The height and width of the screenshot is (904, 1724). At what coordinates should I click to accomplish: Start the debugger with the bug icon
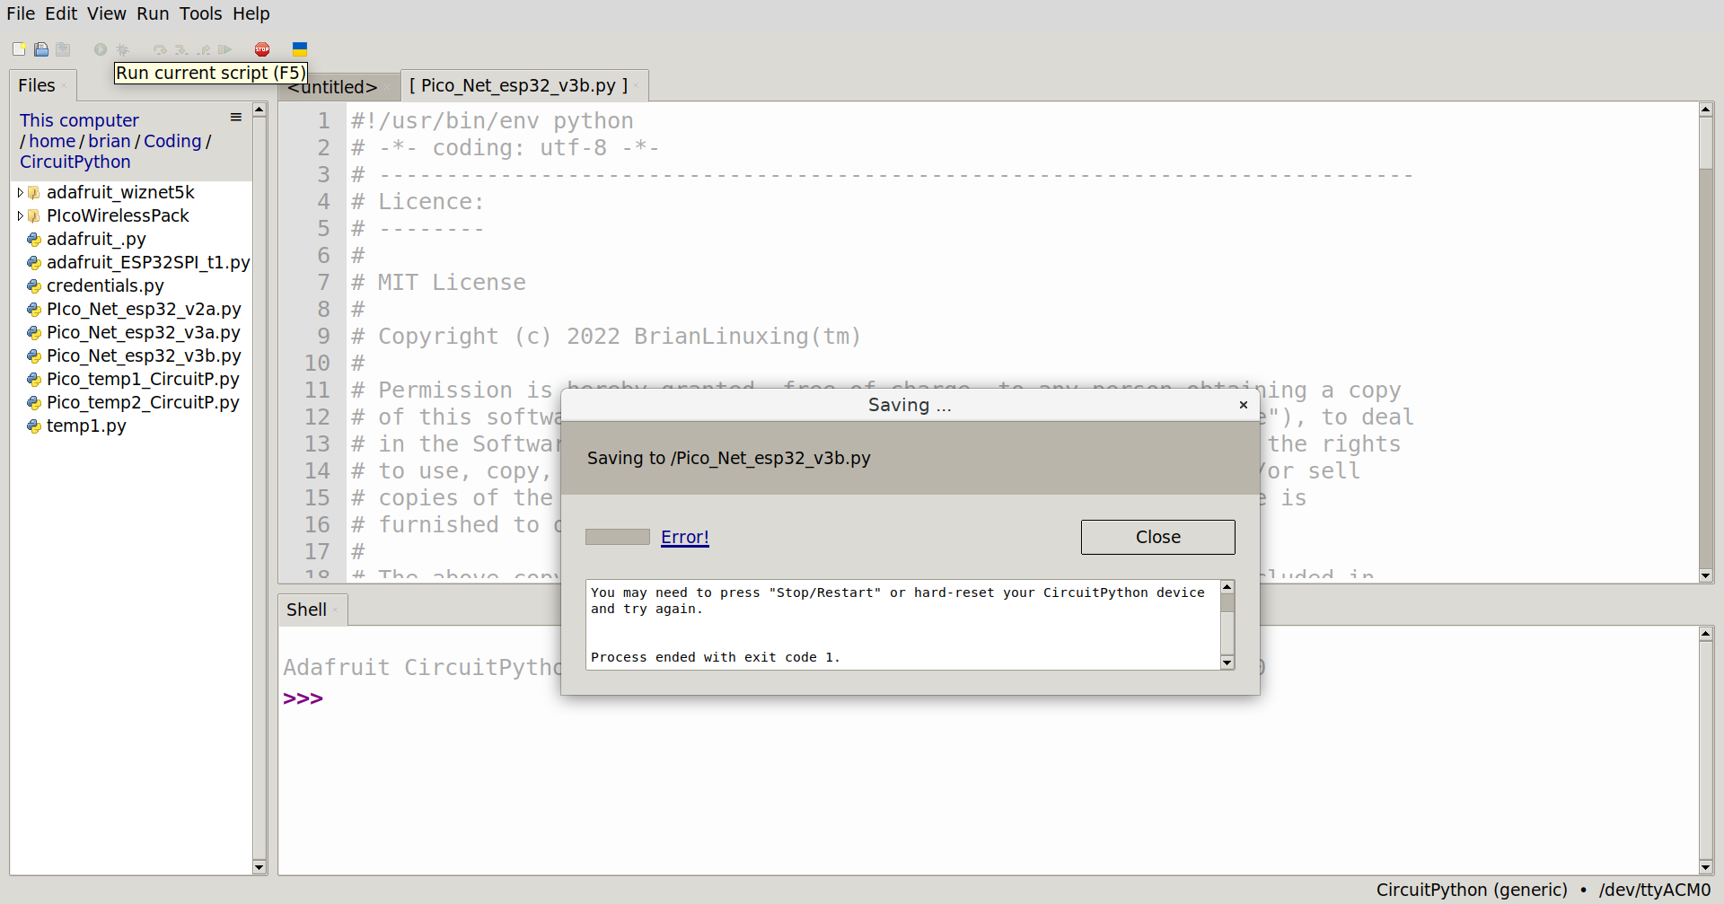tap(123, 49)
